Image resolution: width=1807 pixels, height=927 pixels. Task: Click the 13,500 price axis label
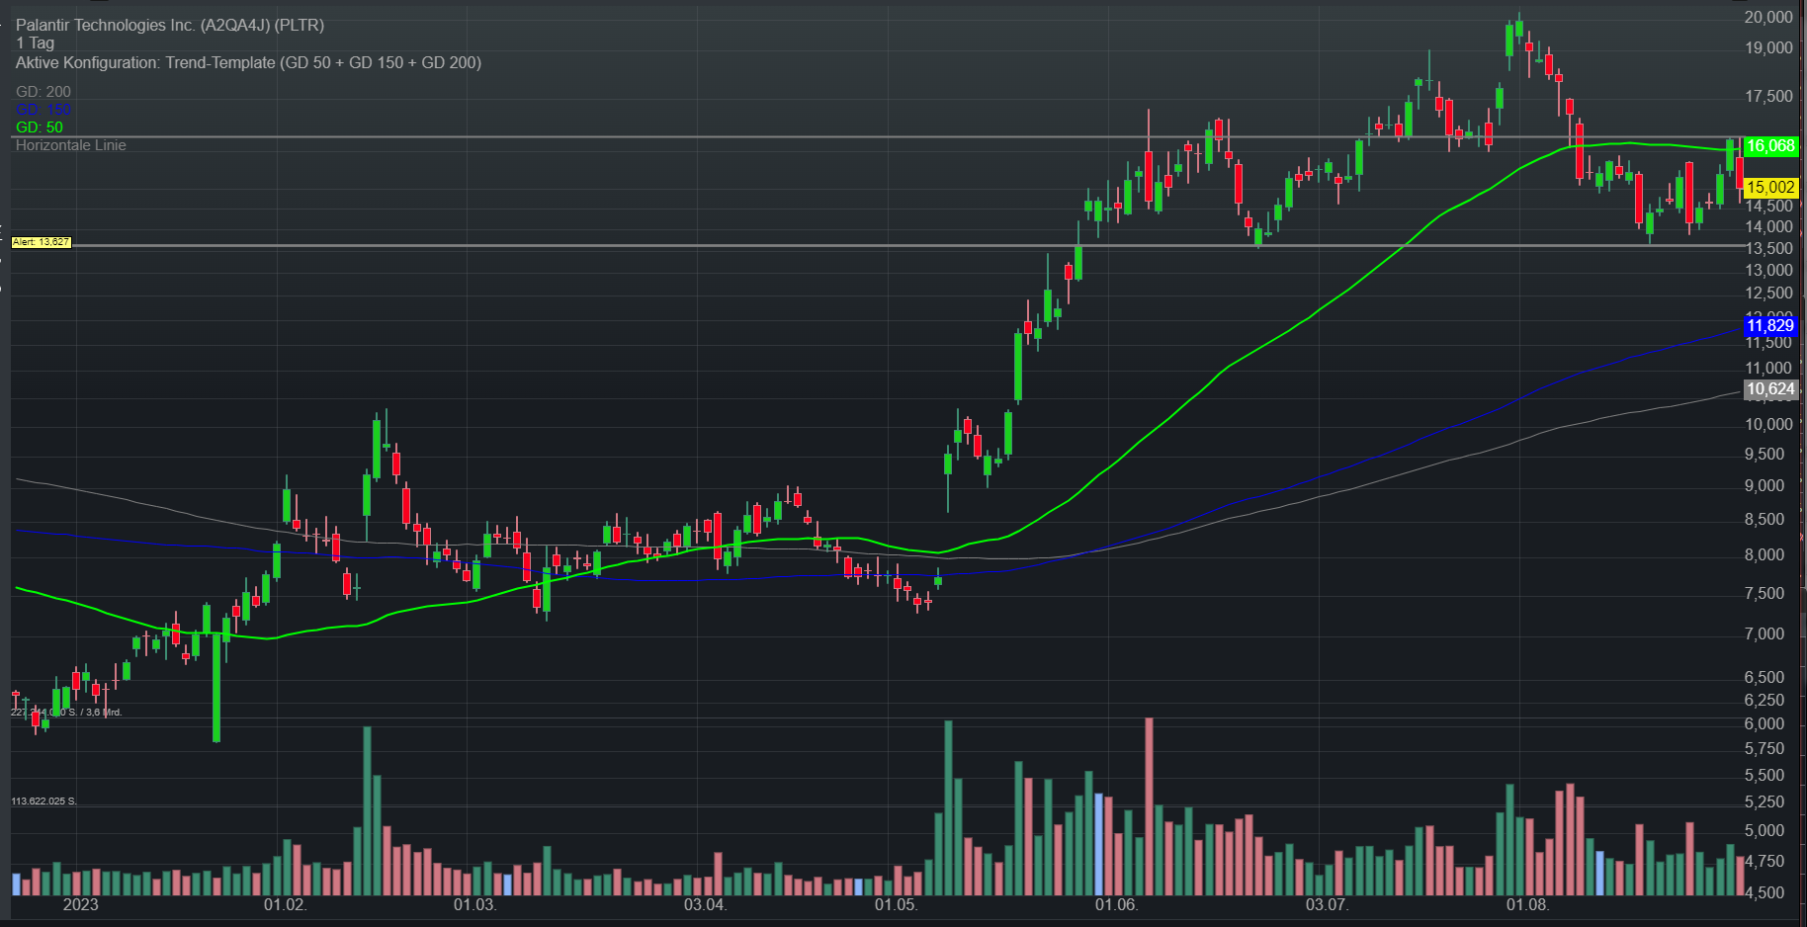coord(1768,248)
